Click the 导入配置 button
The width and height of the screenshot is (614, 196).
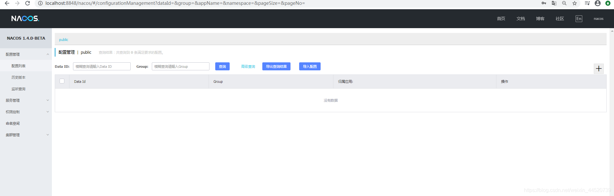pos(310,67)
